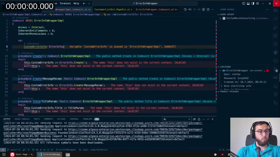Click the red stop container button
This screenshot has width=280, height=157.
click(267, 71)
